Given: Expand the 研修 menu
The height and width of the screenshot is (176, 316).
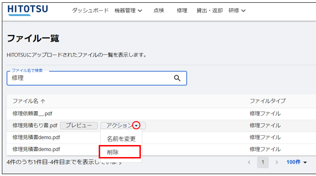Looking at the screenshot, I should click(x=237, y=11).
